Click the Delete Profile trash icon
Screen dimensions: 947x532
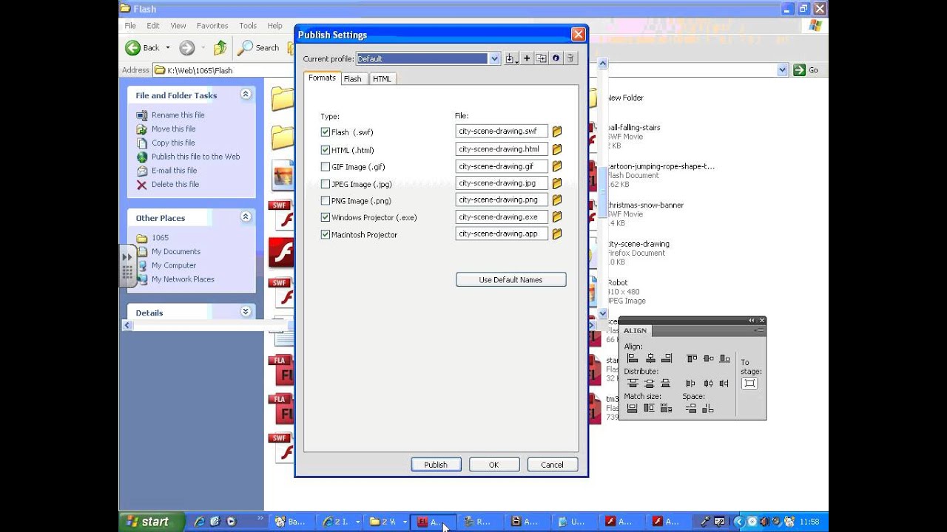click(x=570, y=58)
